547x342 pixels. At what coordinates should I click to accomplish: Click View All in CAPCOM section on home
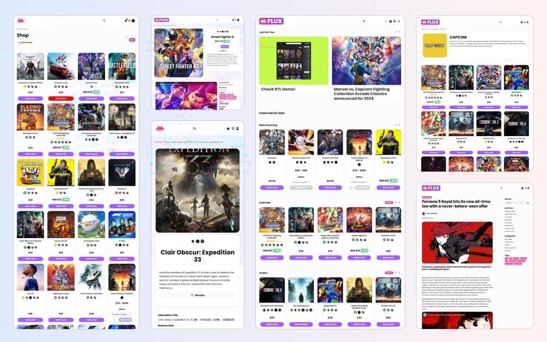pos(389,203)
